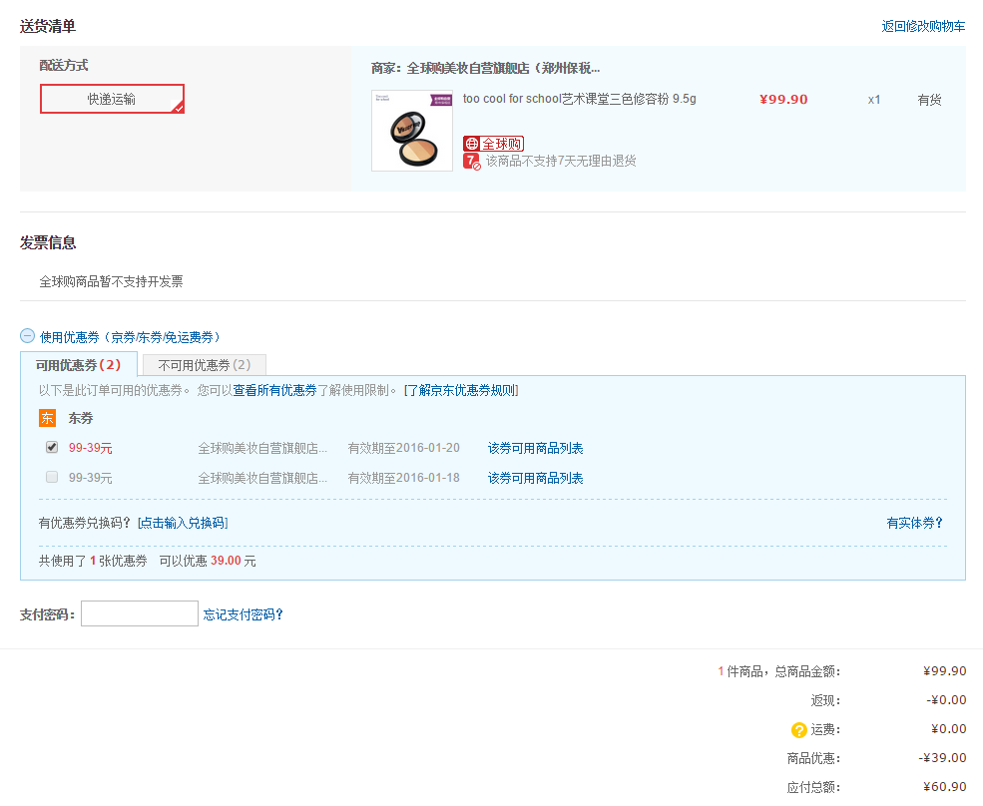Image resolution: width=983 pixels, height=806 pixels.
Task: Click the yellow question mark beside 运费
Action: (x=798, y=729)
